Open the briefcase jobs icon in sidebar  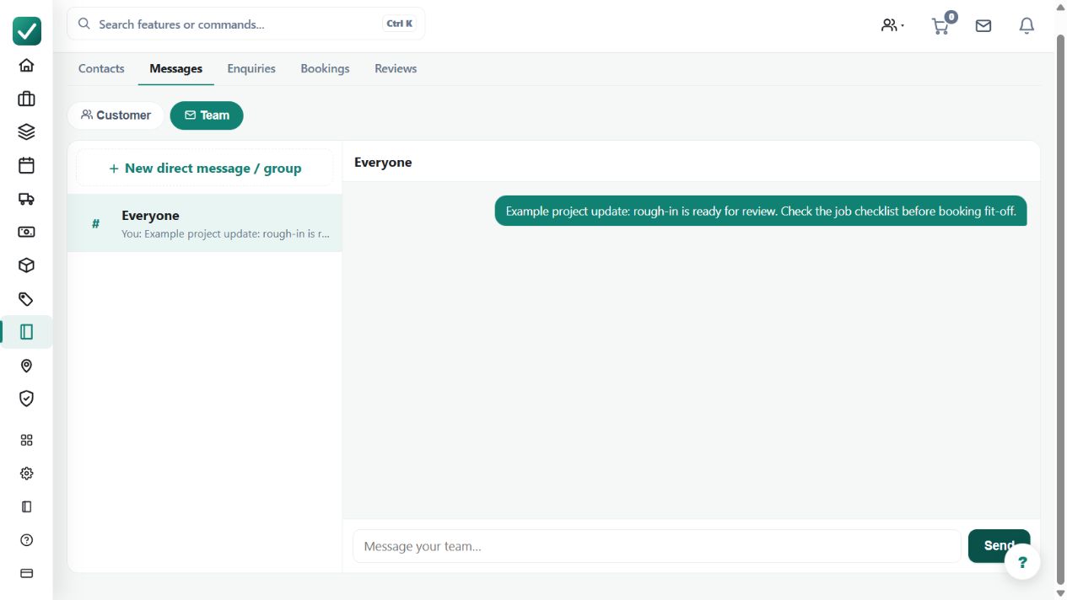26,99
